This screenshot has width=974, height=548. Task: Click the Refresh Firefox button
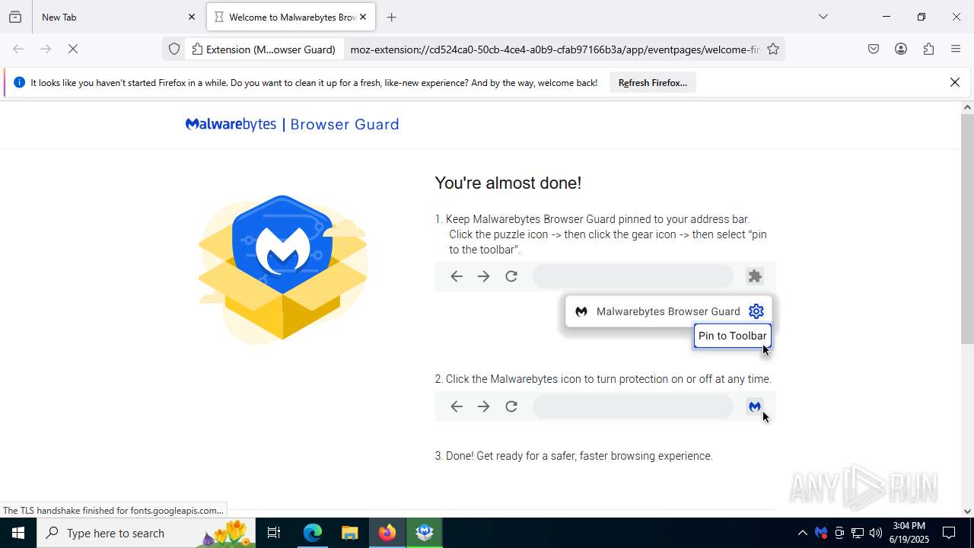653,82
